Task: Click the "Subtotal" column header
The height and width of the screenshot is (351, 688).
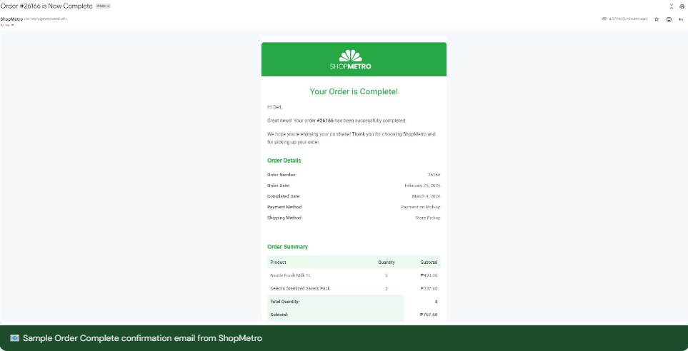Action: pyautogui.click(x=429, y=262)
